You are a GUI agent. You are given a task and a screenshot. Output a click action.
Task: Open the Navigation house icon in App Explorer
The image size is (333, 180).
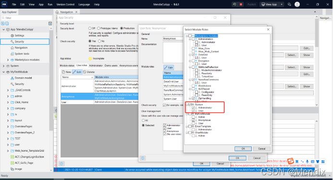[x=12, y=48]
